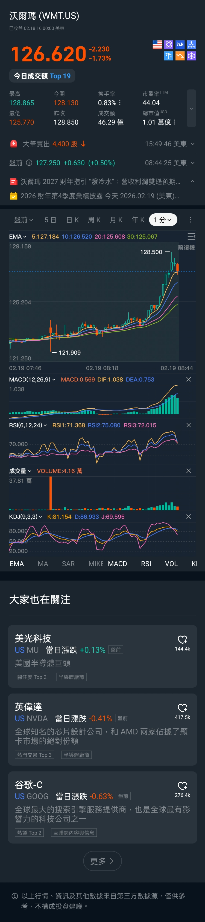Open the 1分 interval dropdown

coord(163,220)
